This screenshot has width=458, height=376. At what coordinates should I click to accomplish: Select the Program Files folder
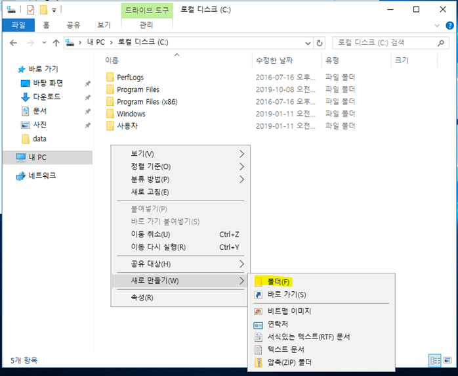pos(138,89)
